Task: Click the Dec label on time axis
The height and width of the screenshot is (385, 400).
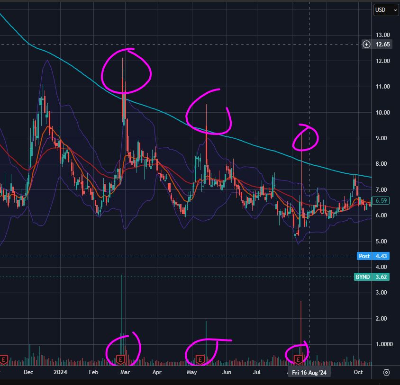Action: pos(28,372)
